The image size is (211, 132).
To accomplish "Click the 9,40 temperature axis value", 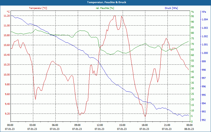I will [7, 104].
